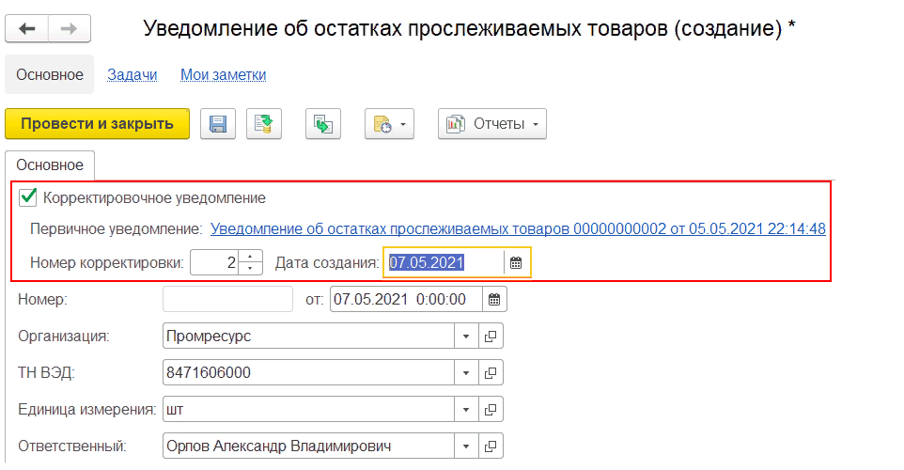Open the Организация record via open icon
This screenshot has height=470, width=904.
[x=490, y=337]
